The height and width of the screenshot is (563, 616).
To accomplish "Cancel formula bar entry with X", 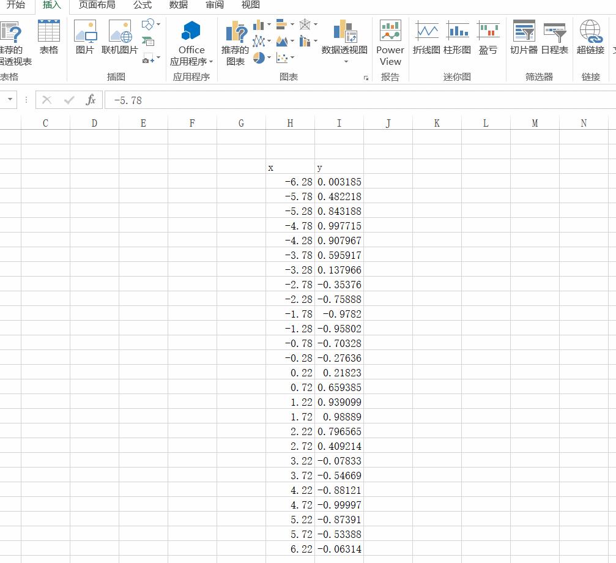I will 46,100.
